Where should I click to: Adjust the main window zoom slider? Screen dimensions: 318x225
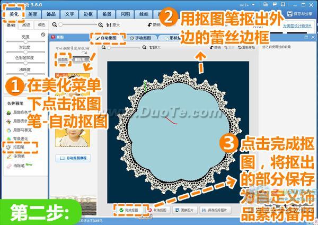78,25
